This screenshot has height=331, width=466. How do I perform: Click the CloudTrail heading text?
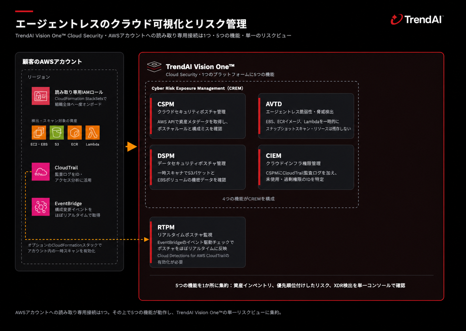pyautogui.click(x=66, y=168)
